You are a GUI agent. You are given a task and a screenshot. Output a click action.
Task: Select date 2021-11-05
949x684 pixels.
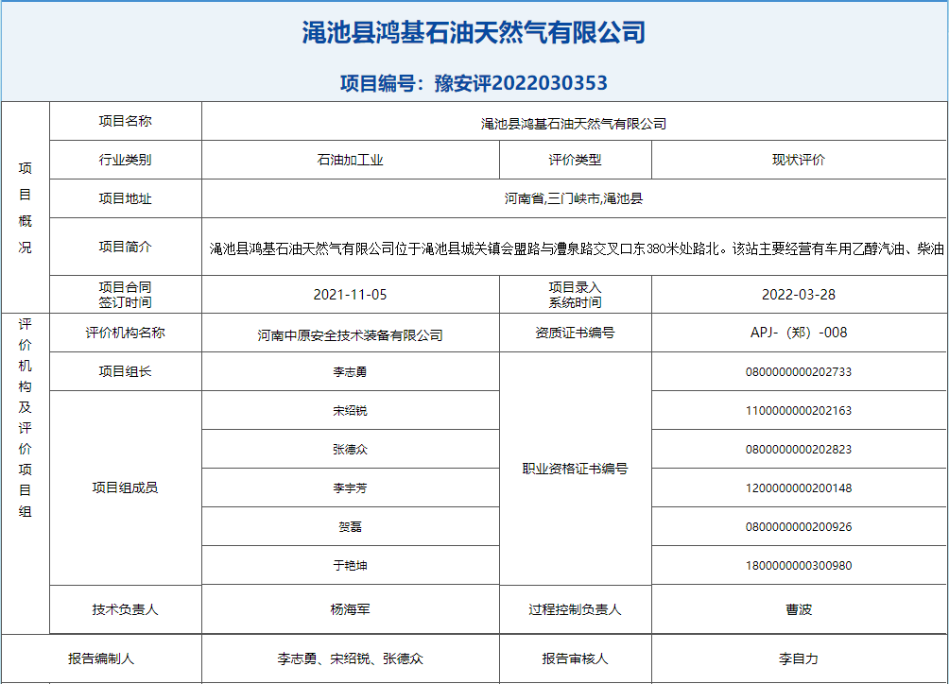350,295
